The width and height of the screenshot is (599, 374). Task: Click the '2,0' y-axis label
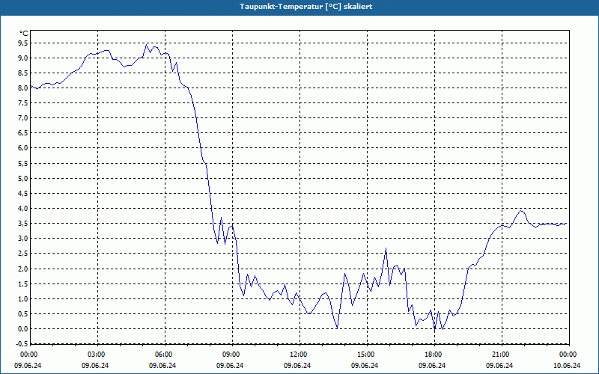point(23,269)
